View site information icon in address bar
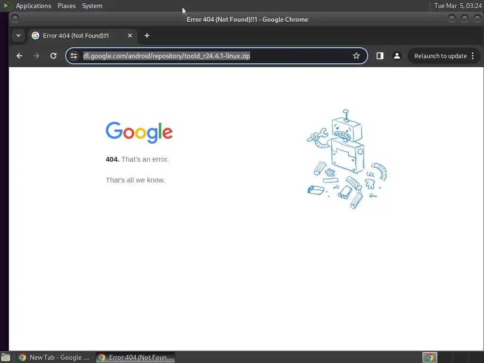484x363 pixels. (x=74, y=56)
